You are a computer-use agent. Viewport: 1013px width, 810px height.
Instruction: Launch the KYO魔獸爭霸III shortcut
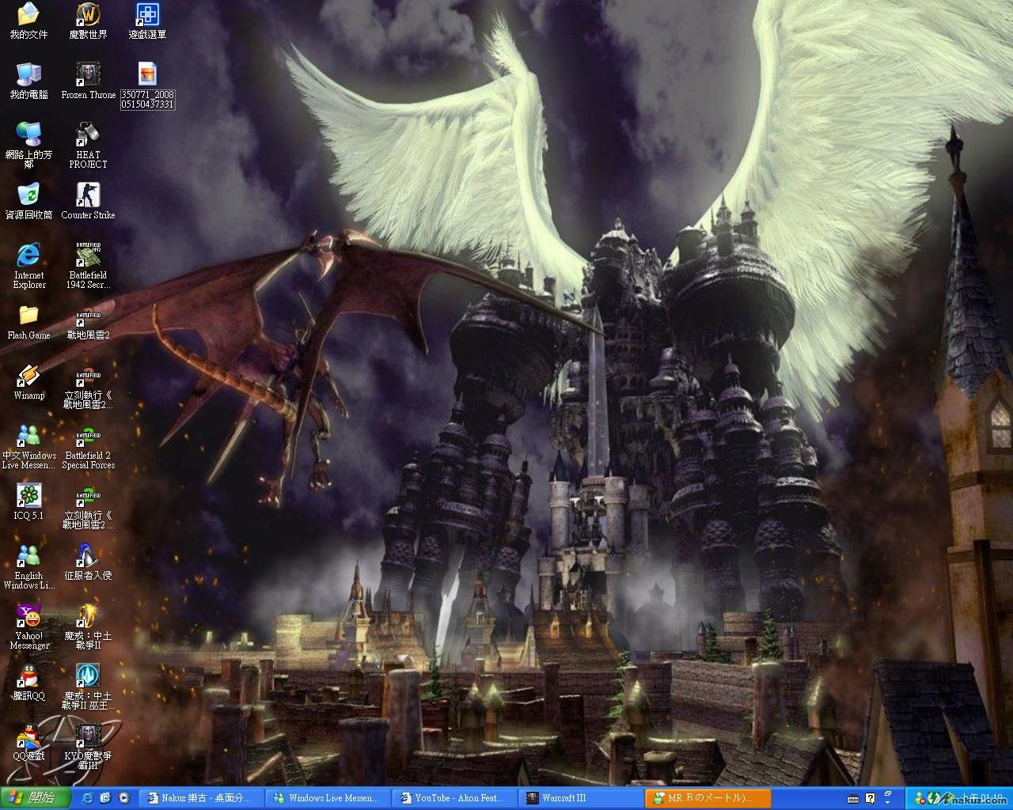88,747
